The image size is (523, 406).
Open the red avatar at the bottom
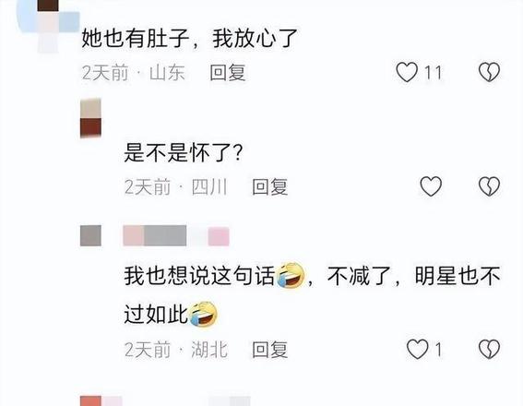(x=90, y=401)
